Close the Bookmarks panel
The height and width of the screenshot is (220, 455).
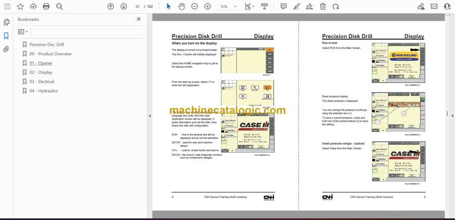[139, 19]
